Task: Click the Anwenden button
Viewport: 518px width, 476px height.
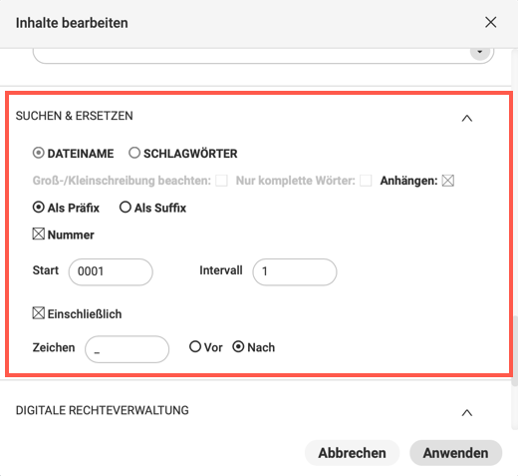Action: [455, 453]
